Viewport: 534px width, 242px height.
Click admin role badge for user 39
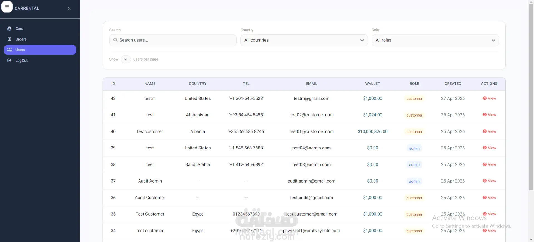[x=414, y=148]
